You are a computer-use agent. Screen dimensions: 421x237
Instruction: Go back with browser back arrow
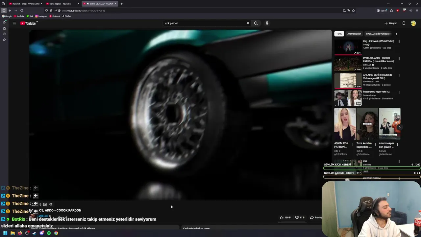10,11
